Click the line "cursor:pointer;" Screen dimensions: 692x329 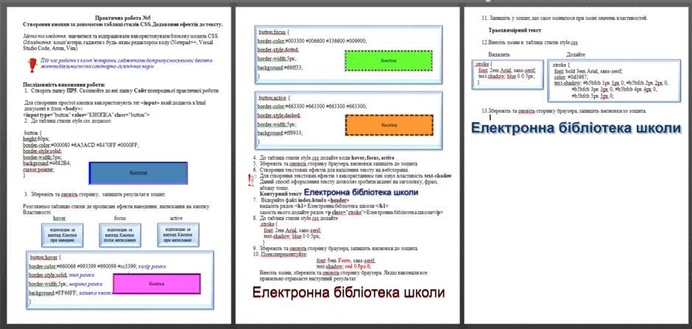[x=38, y=169]
